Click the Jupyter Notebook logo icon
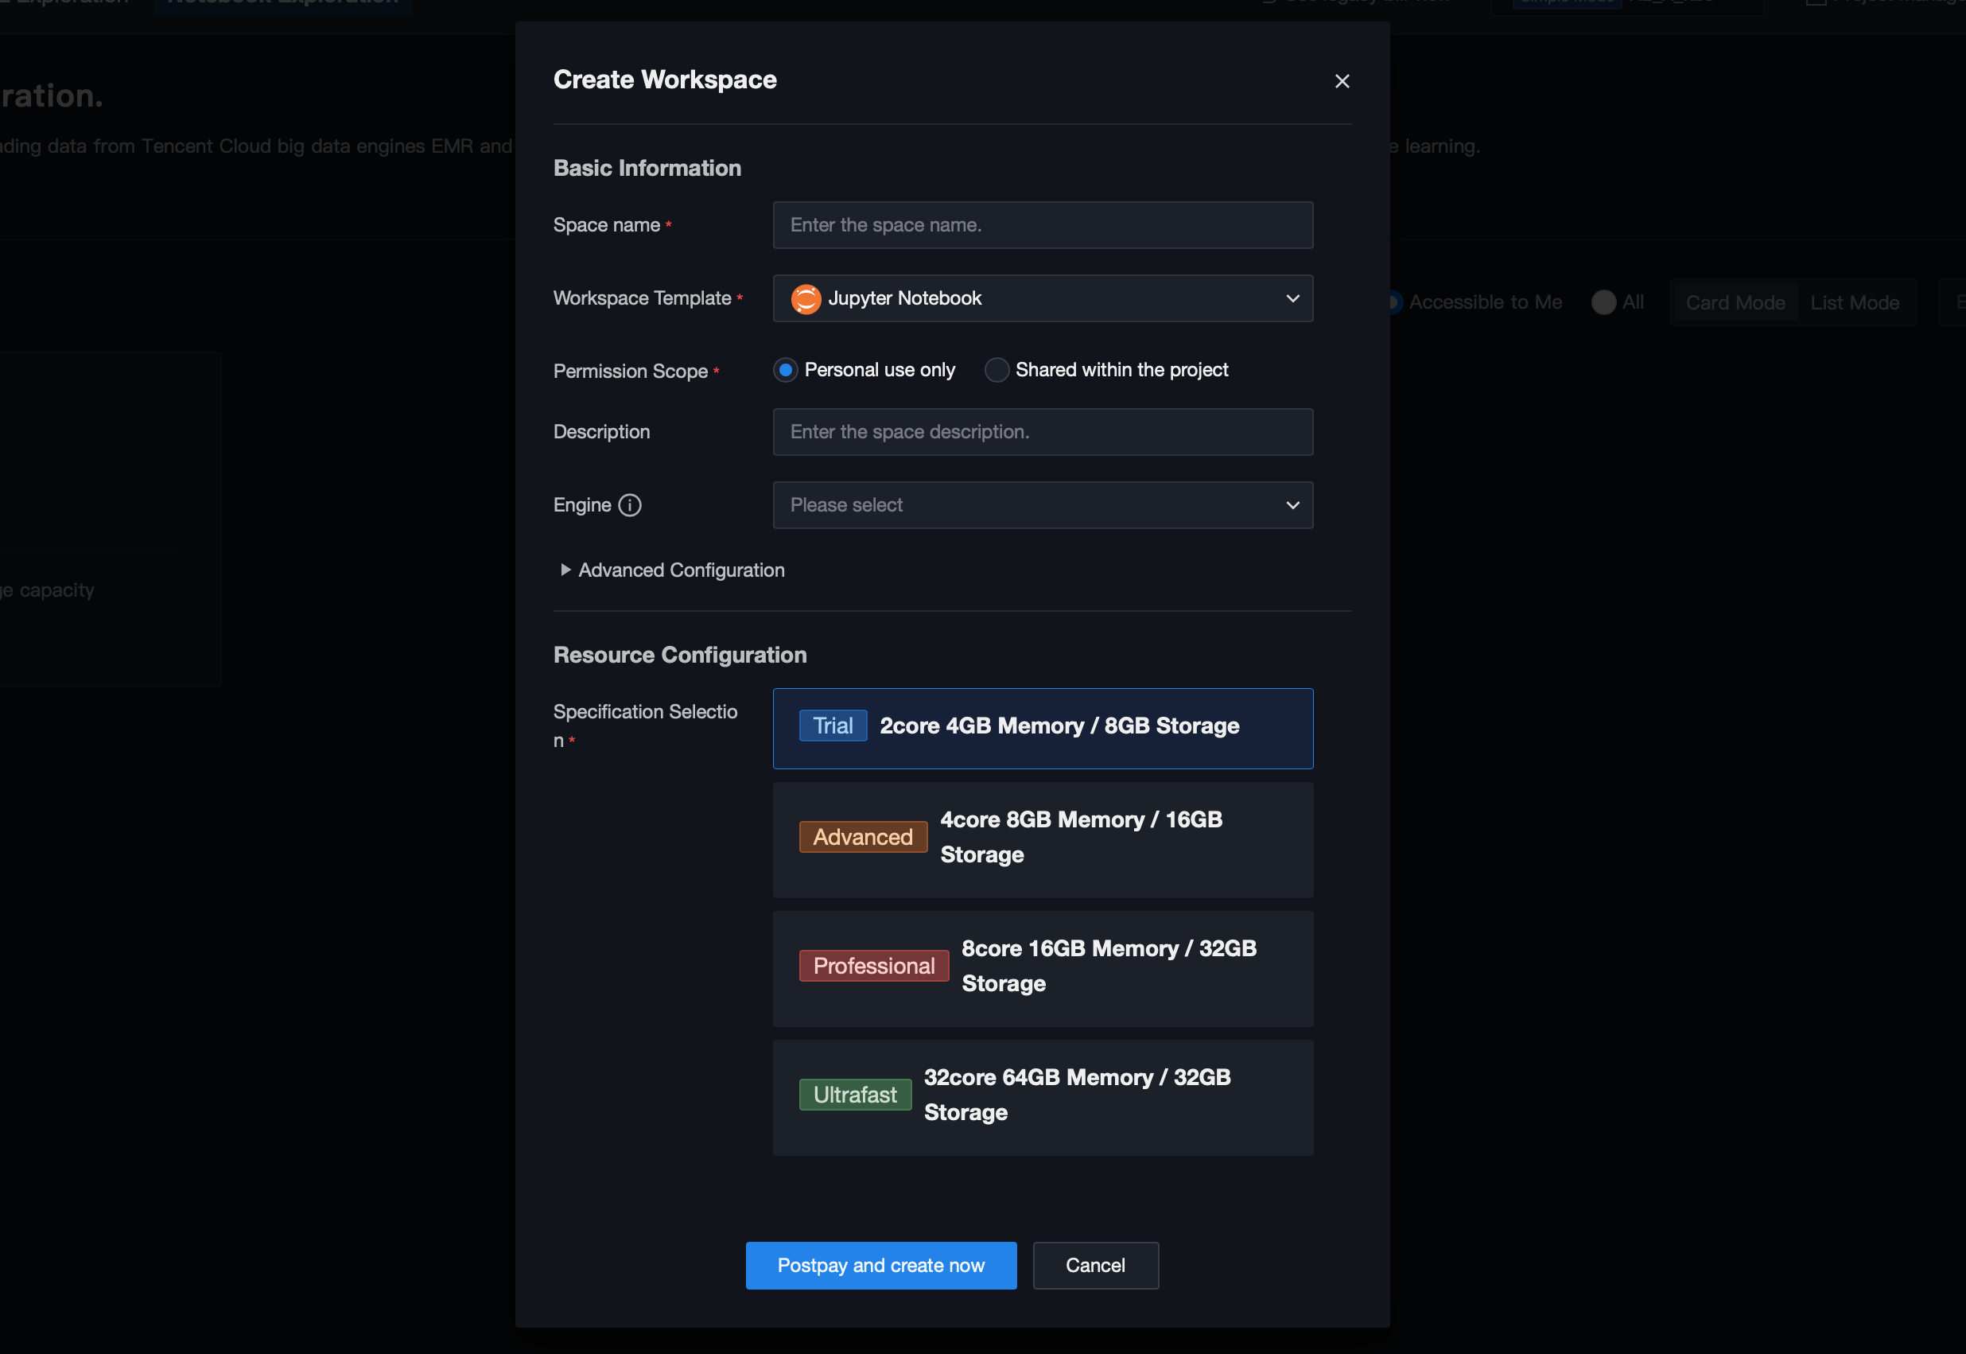The height and width of the screenshot is (1354, 1966). [806, 298]
